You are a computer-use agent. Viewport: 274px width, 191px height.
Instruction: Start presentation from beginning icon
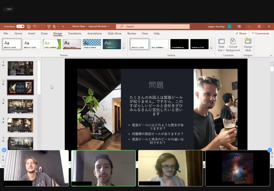click(x=49, y=27)
